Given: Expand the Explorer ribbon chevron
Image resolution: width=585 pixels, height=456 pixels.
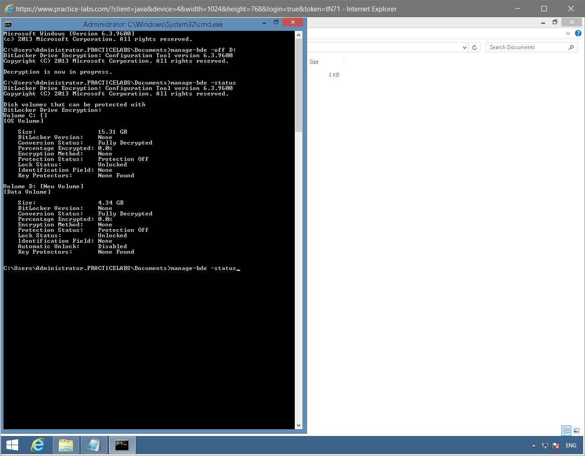Looking at the screenshot, I should [x=568, y=33].
